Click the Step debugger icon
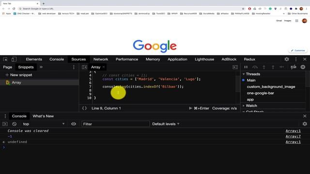Viewport: 310px width, 174px height. (282, 67)
